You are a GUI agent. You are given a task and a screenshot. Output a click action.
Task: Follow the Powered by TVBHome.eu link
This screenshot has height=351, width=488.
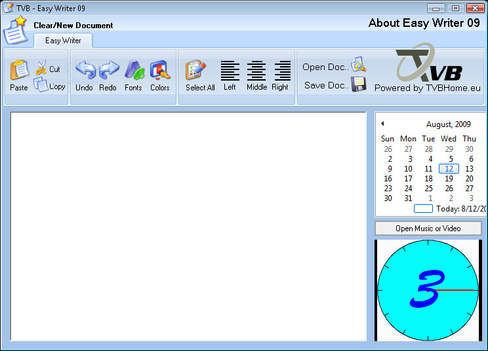tap(427, 88)
